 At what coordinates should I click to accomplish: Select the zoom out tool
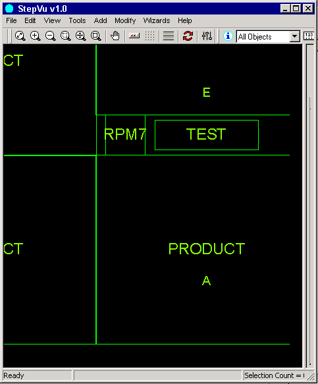point(51,36)
